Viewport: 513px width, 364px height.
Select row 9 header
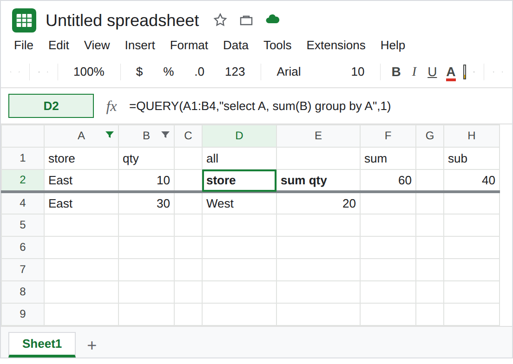point(23,314)
